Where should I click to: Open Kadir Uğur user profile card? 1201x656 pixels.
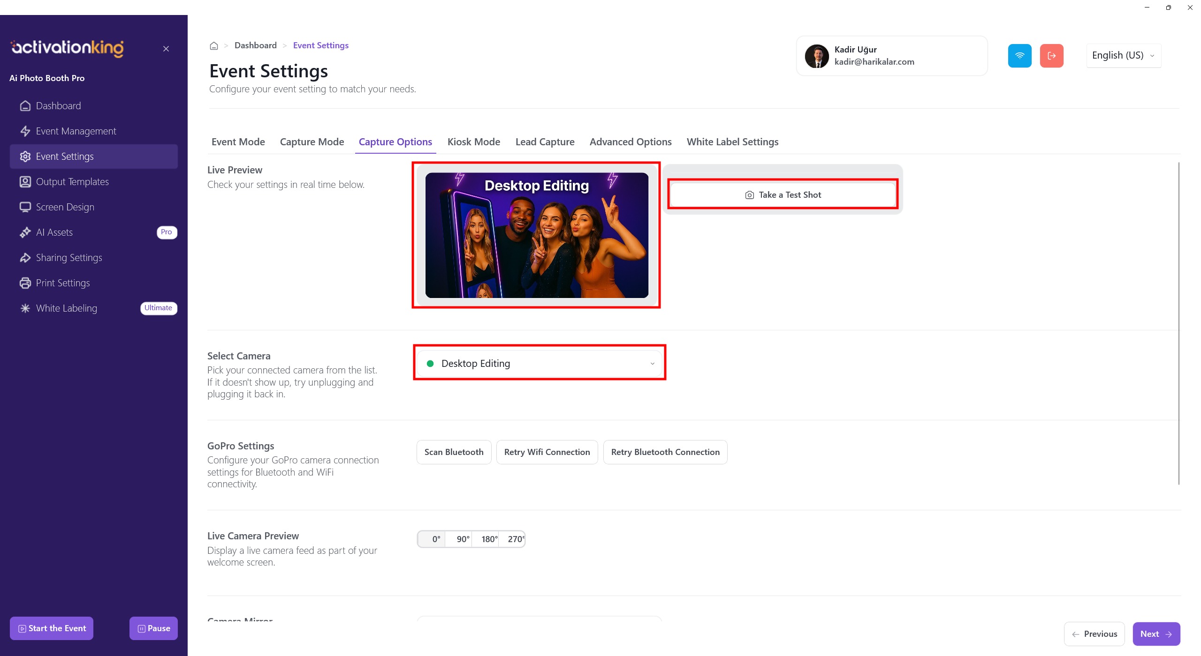click(891, 56)
